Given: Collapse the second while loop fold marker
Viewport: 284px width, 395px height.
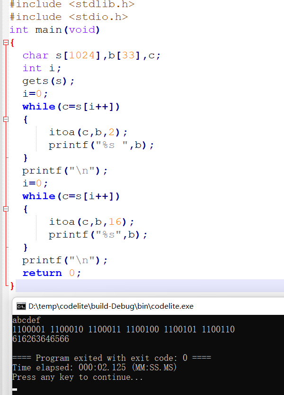Looking at the screenshot, I should 6,209.
